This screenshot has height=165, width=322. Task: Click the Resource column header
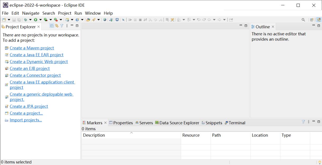click(196, 135)
